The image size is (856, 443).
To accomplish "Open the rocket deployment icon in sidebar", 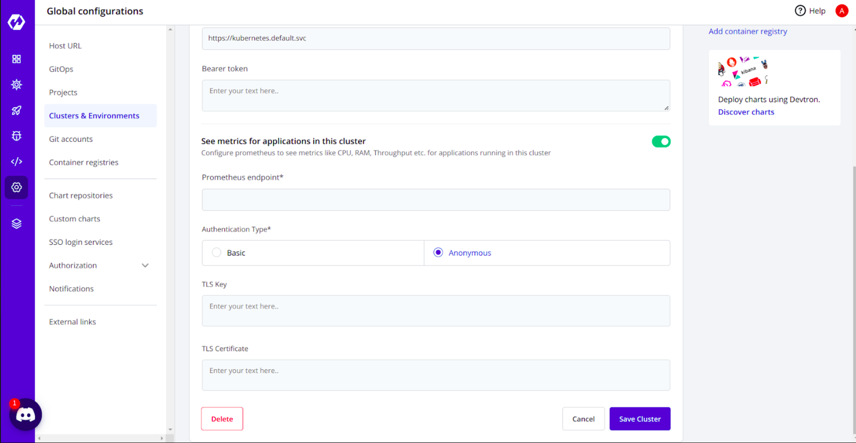I will click(17, 110).
